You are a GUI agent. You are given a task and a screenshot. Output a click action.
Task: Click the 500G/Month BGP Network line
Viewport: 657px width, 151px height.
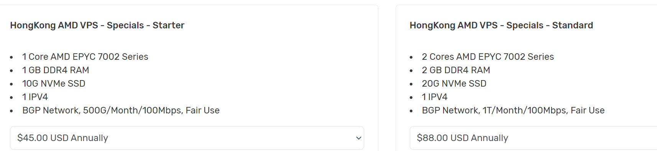(x=121, y=110)
